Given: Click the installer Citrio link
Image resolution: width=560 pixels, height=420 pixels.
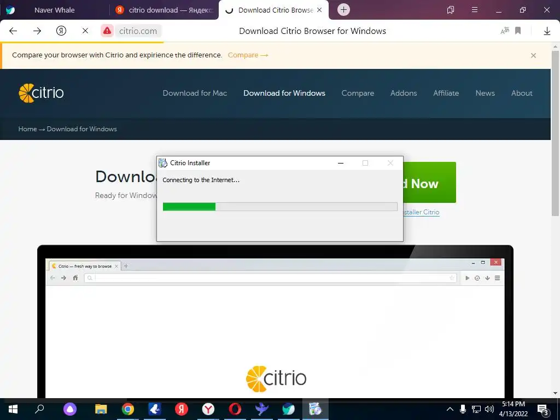Looking at the screenshot, I should click(422, 212).
